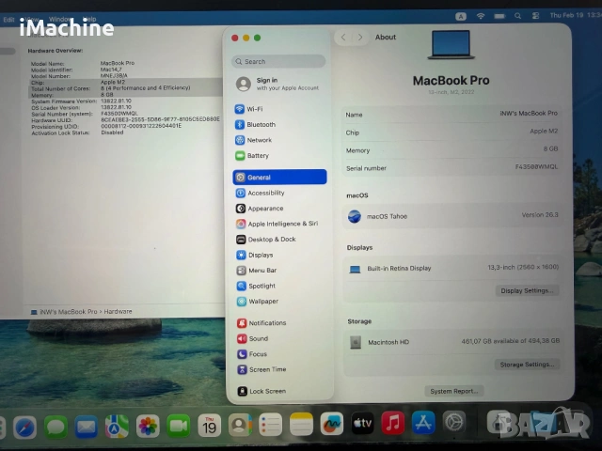Click the MacBook Pro thumbnail image
Image resolution: width=602 pixels, height=451 pixels.
coord(451,45)
